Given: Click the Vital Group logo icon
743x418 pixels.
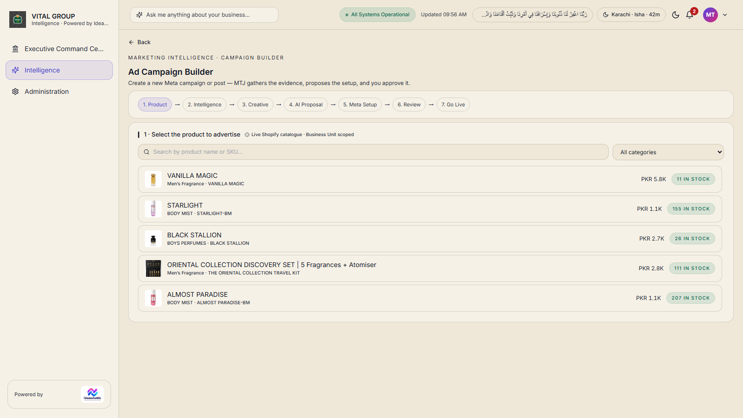Looking at the screenshot, I should coord(18,20).
